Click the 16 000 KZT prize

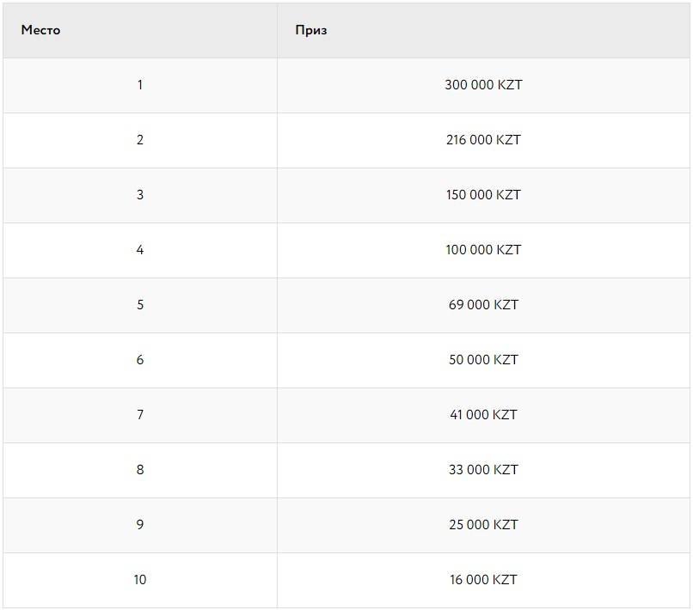[483, 580]
